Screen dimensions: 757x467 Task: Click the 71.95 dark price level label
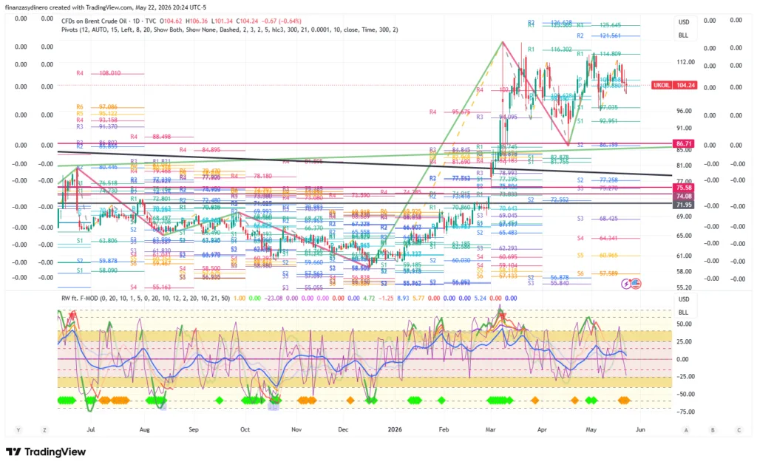(x=684, y=205)
